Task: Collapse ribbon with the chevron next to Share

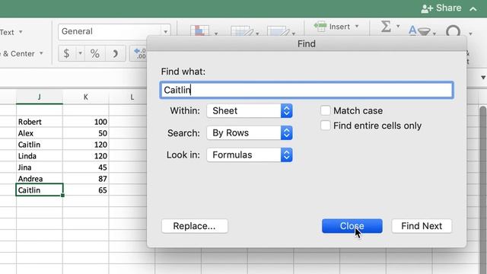Action: pyautogui.click(x=473, y=9)
